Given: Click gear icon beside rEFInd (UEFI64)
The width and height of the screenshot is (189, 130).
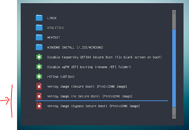Looking at the screenshot, I should click(39, 77).
